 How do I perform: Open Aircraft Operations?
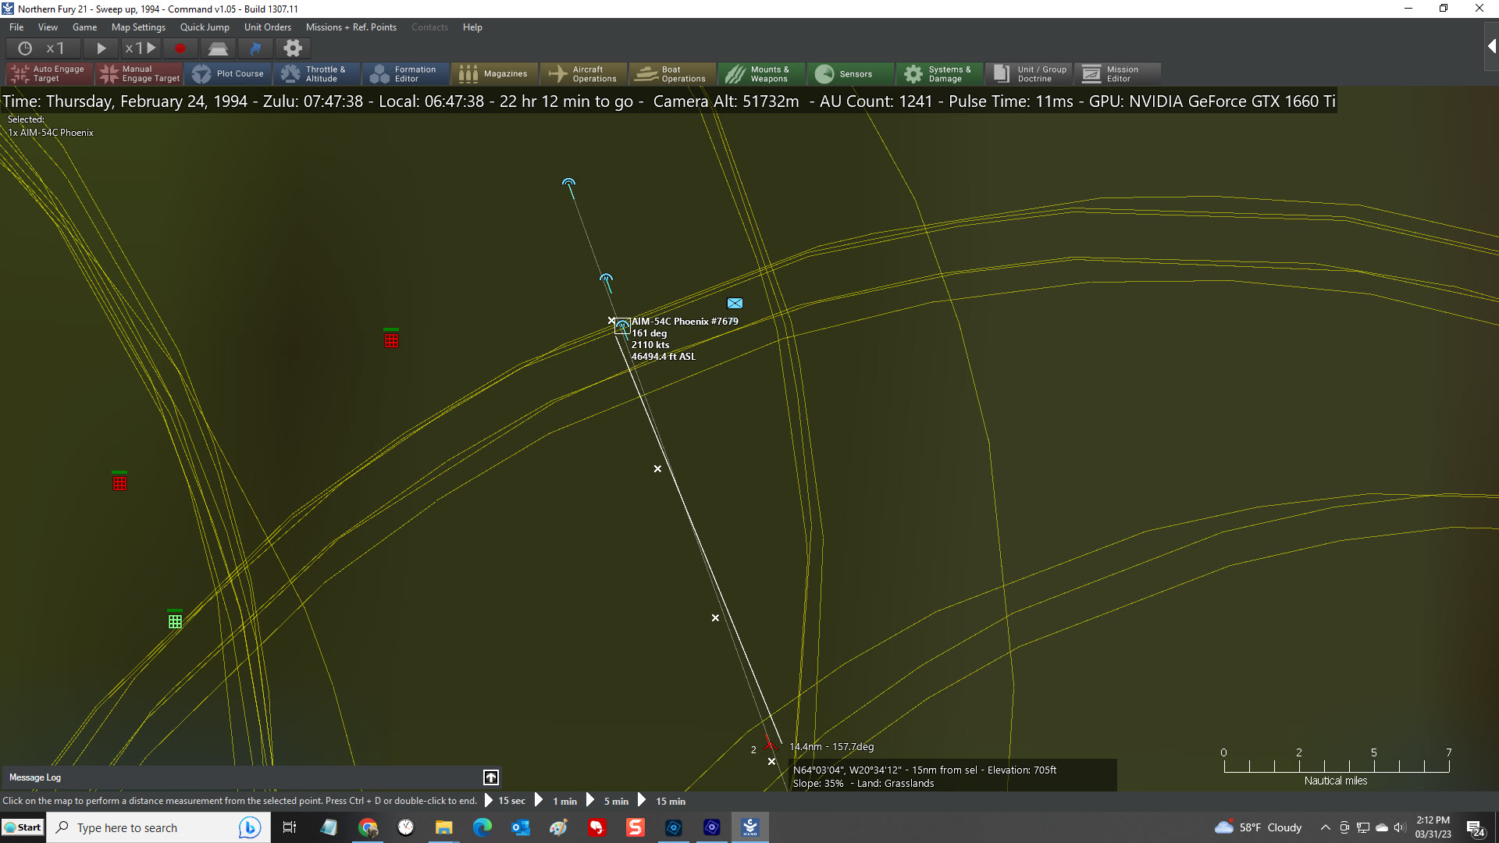(x=584, y=74)
